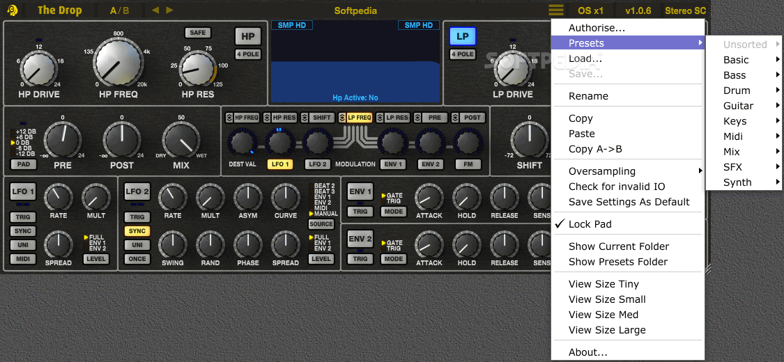The height and width of the screenshot is (362, 784).
Task: Turn the ENV 1 ATTACK knob
Action: click(429, 197)
